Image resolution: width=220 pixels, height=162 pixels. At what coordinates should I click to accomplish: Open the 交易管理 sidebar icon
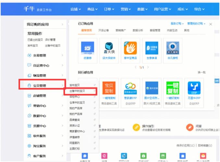click(29, 55)
